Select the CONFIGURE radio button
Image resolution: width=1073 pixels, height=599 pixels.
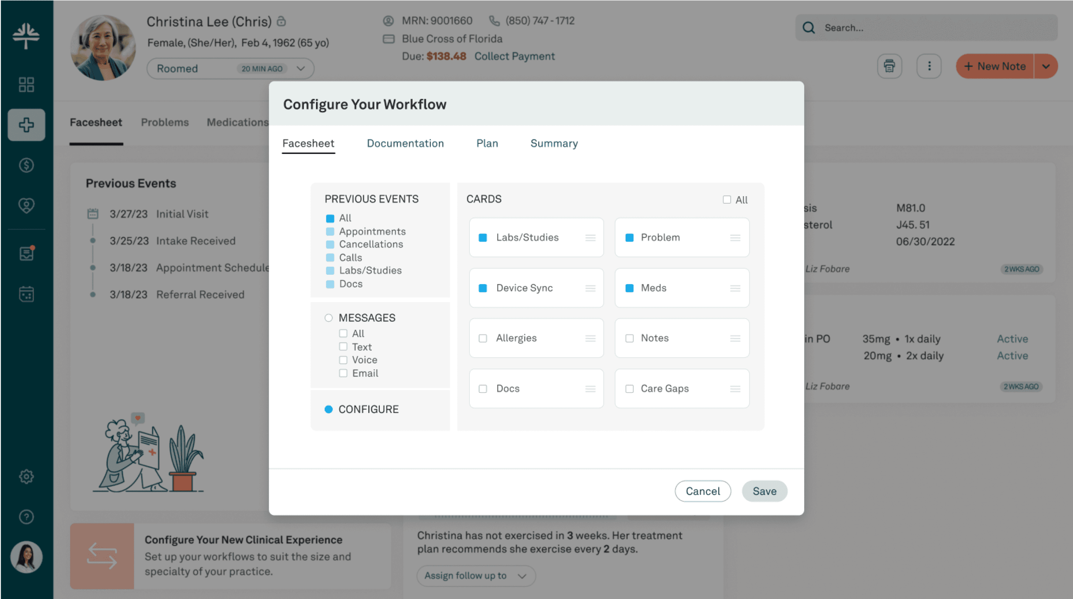(x=329, y=410)
